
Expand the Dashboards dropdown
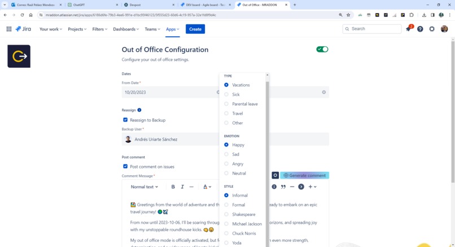[x=126, y=29]
